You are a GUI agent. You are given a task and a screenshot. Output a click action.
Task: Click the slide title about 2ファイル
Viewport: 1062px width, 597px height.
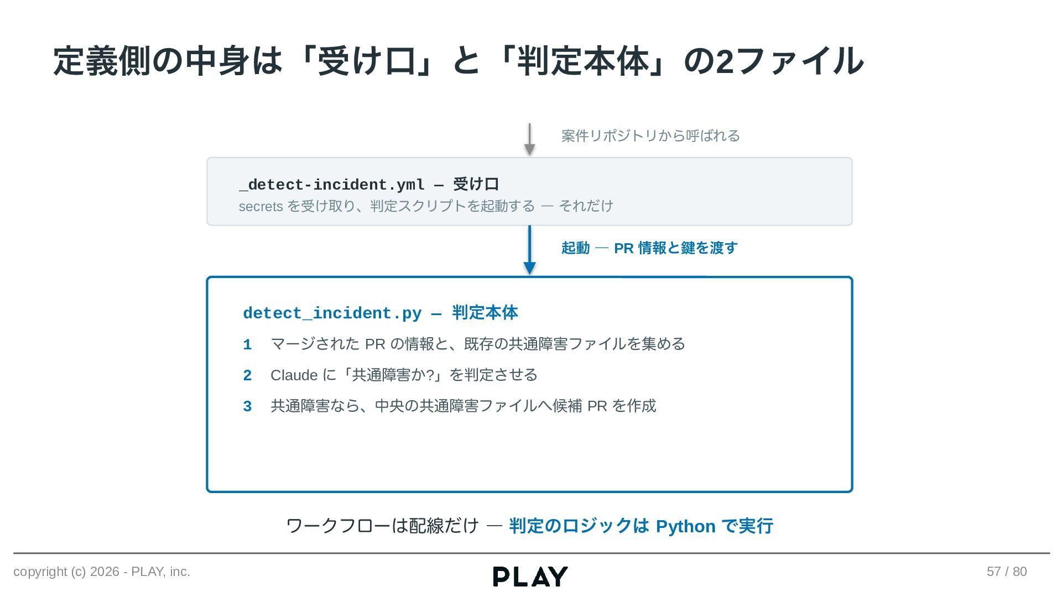click(458, 61)
